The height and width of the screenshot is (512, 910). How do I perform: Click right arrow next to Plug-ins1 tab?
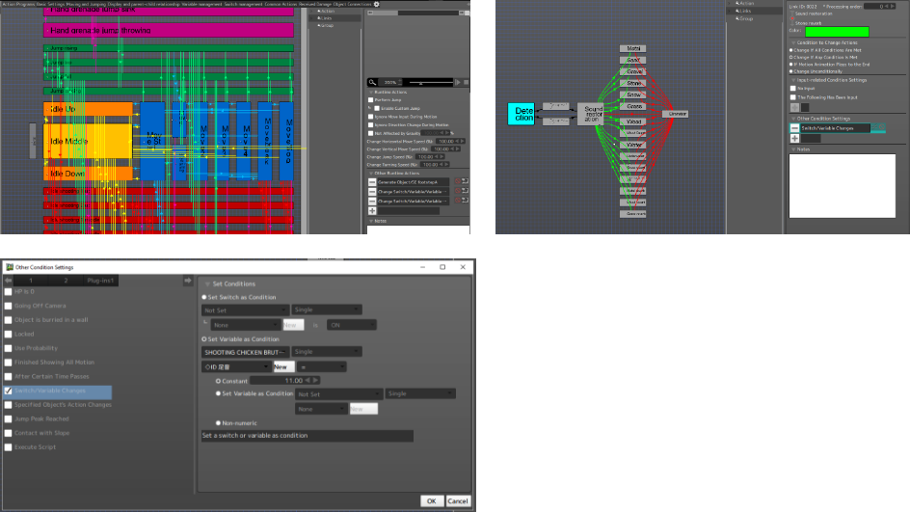pyautogui.click(x=188, y=281)
